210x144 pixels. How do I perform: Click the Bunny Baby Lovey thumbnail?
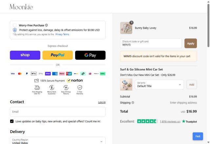pos(126,28)
